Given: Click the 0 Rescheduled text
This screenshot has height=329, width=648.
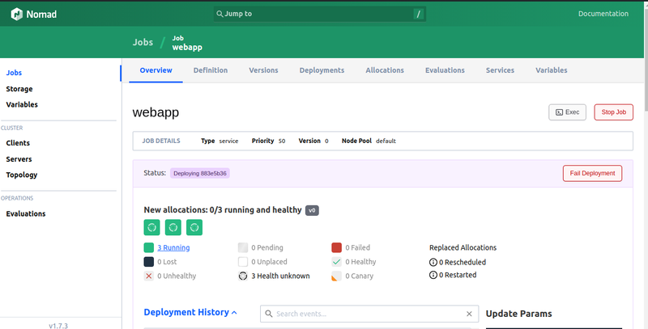Looking at the screenshot, I should pyautogui.click(x=463, y=262).
